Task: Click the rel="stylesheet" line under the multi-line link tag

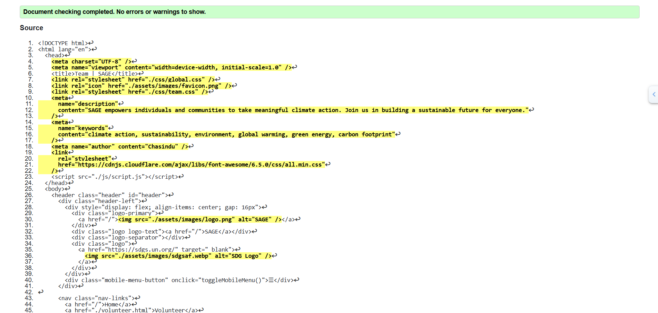Action: coord(87,159)
